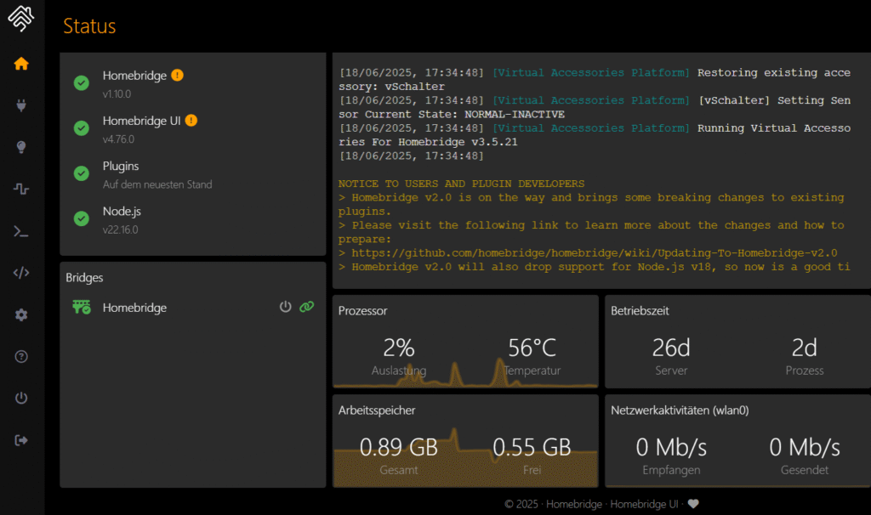Click the Prozessor widget title
Screen dimensions: 871x515
[362, 311]
